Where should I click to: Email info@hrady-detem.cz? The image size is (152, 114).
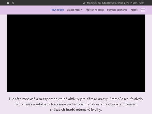click(114, 3)
